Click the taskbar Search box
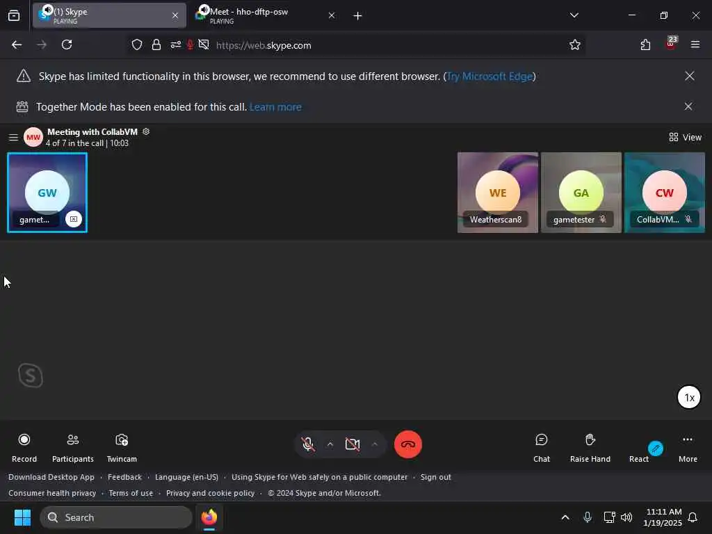Viewport: 712px width, 534px height. point(116,517)
